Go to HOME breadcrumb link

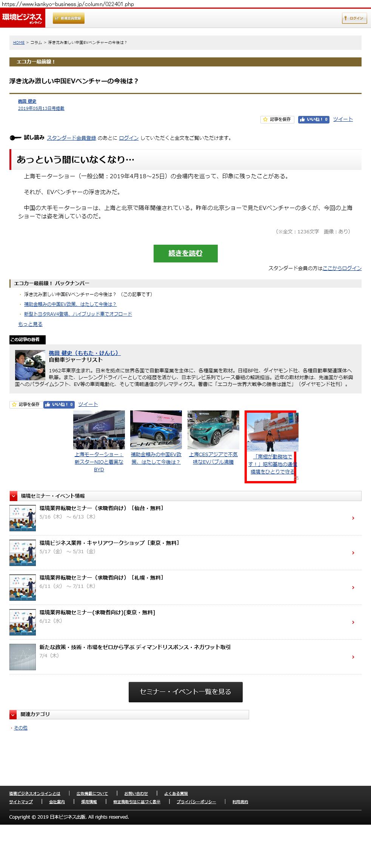18,43
